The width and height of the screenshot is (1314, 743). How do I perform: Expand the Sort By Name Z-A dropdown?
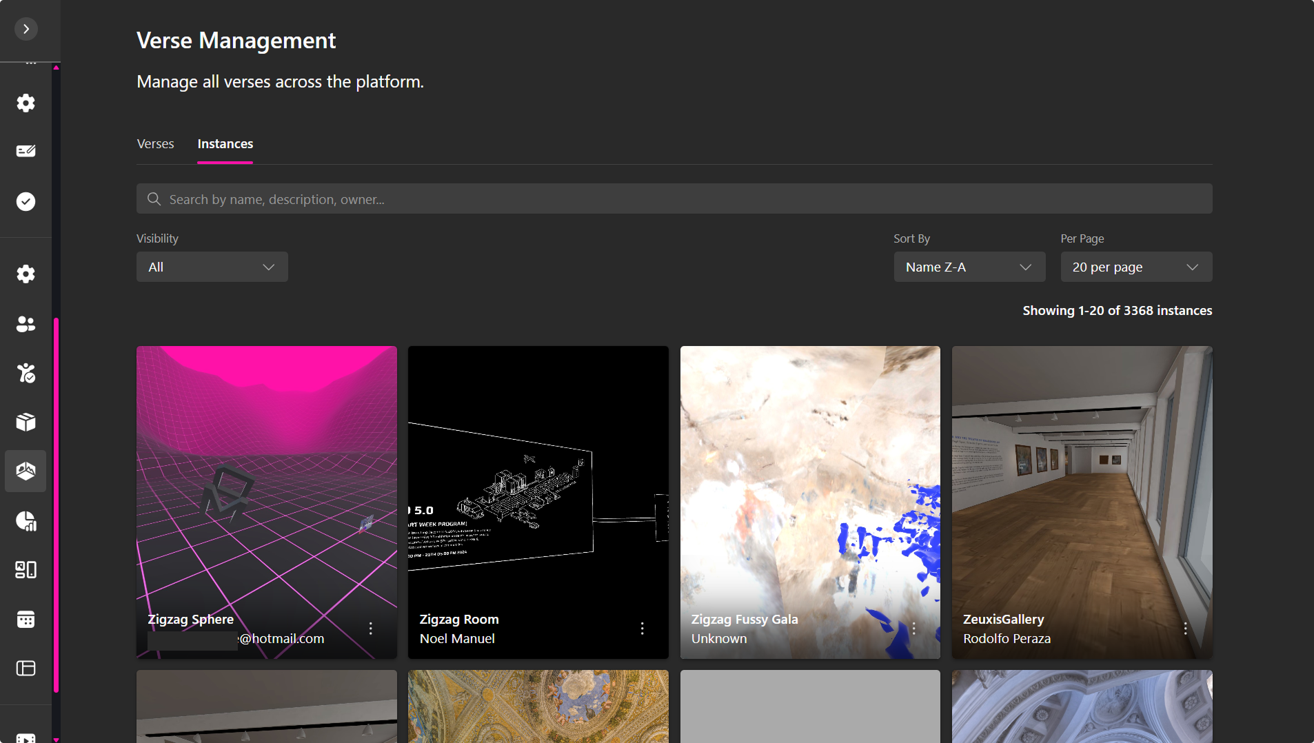pos(969,267)
